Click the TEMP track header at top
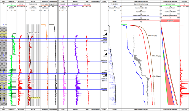The height and width of the screenshot is (111, 189). [x=87, y=1]
